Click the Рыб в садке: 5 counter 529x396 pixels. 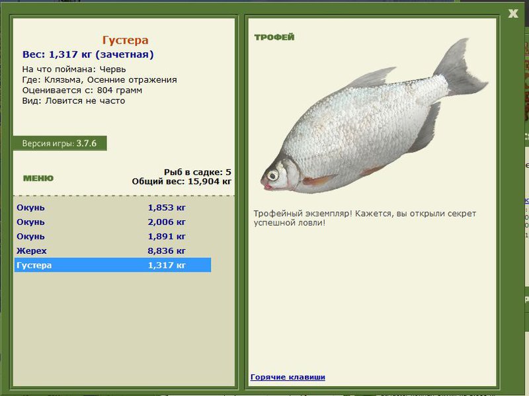click(197, 172)
